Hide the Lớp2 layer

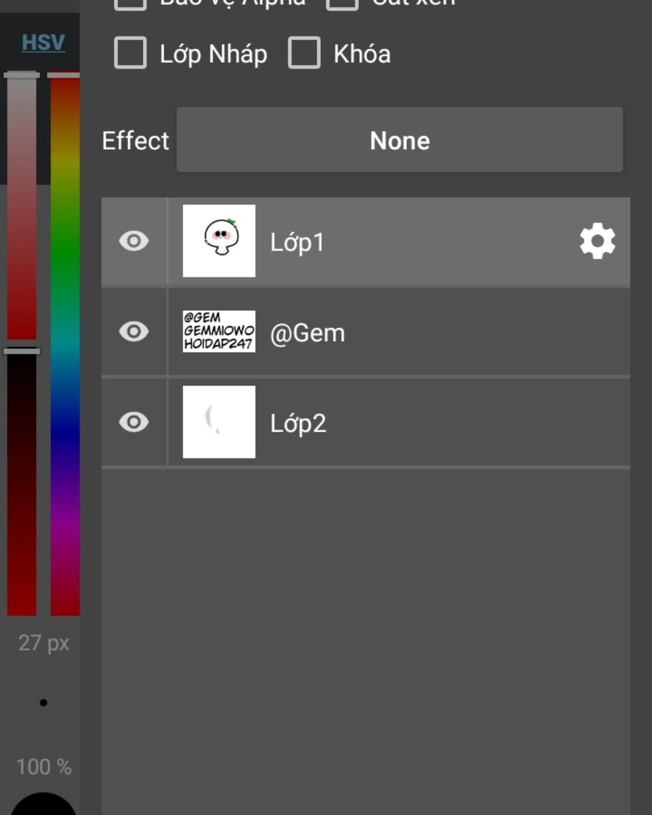click(x=134, y=422)
